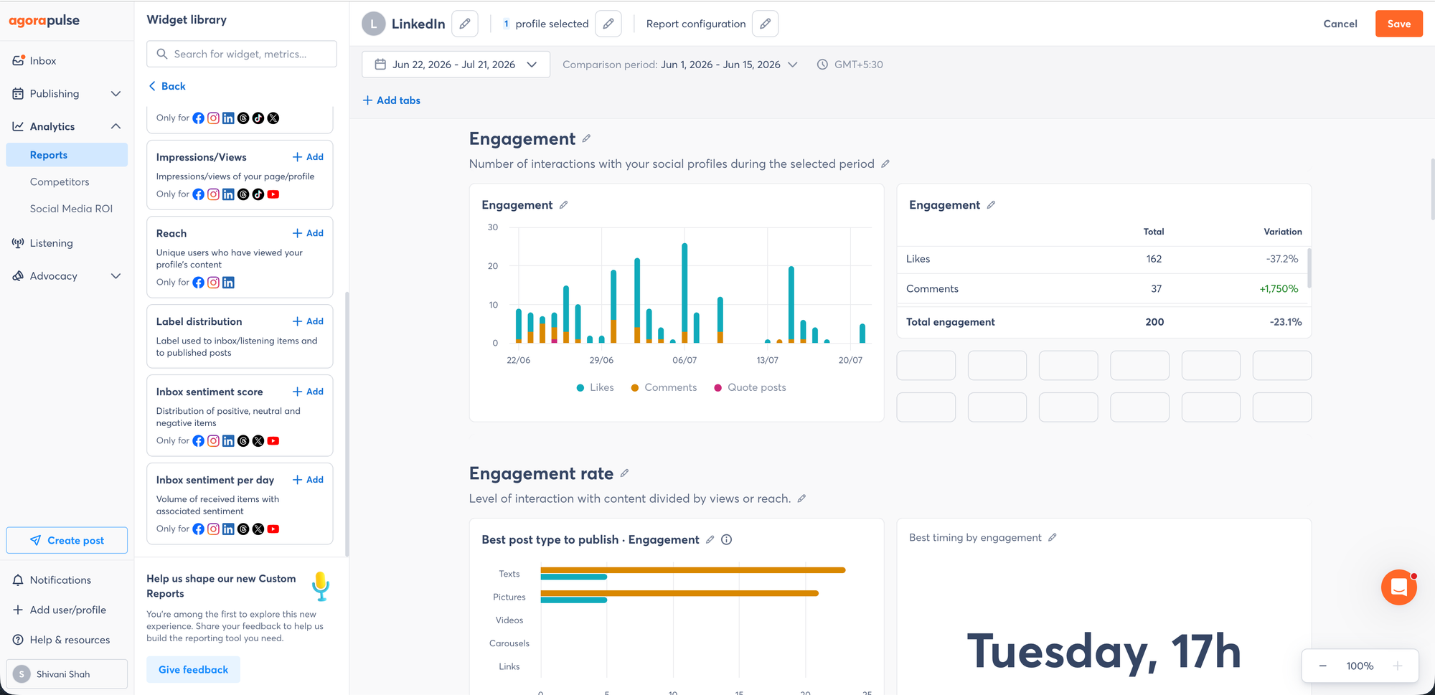
Task: Add new tabs to report
Action: 392,100
